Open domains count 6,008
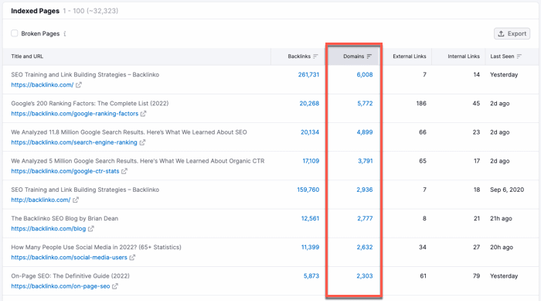Image resolution: width=541 pixels, height=301 pixels. point(365,74)
